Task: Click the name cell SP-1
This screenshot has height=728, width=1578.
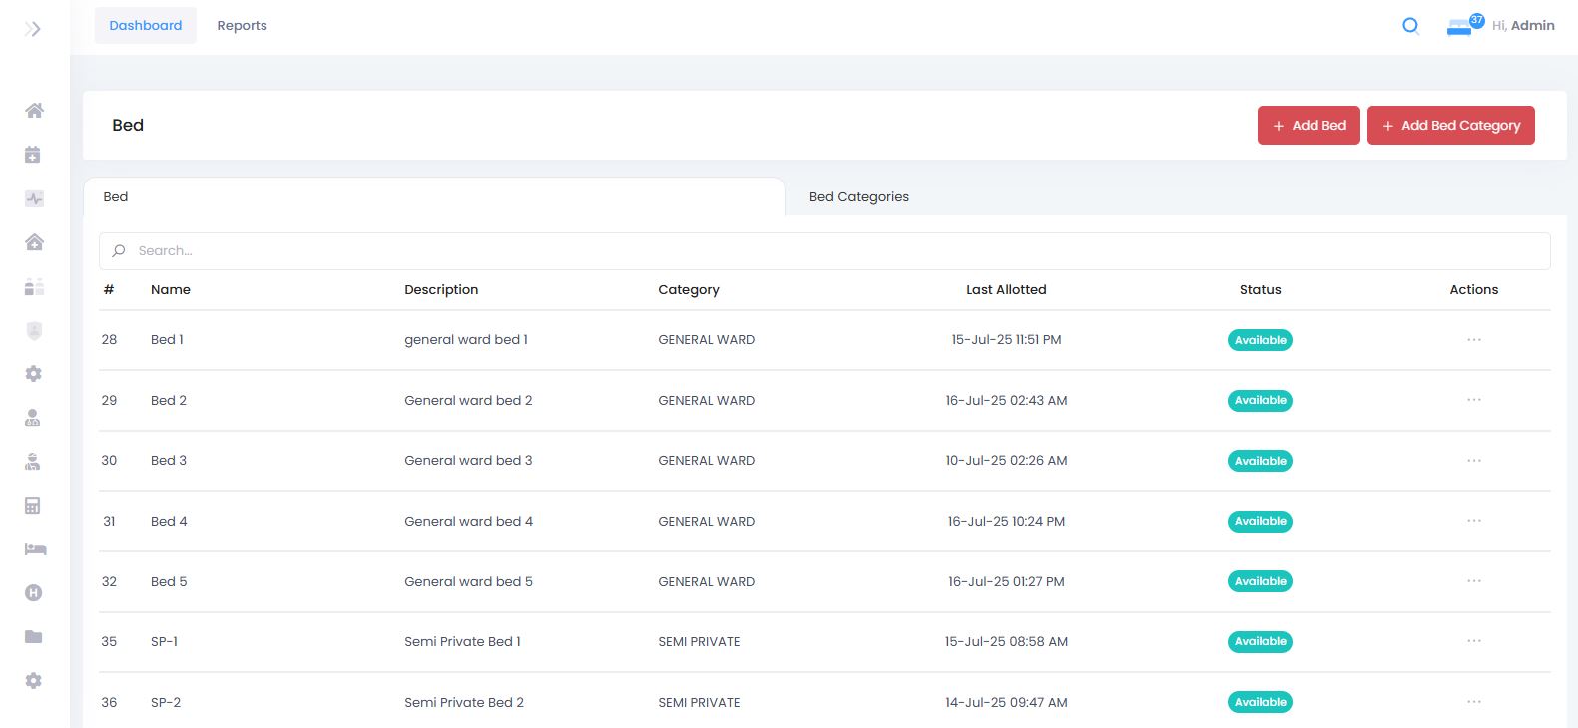Action: click(164, 642)
